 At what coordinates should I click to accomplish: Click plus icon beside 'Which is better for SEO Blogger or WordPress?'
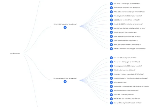(111, 49)
